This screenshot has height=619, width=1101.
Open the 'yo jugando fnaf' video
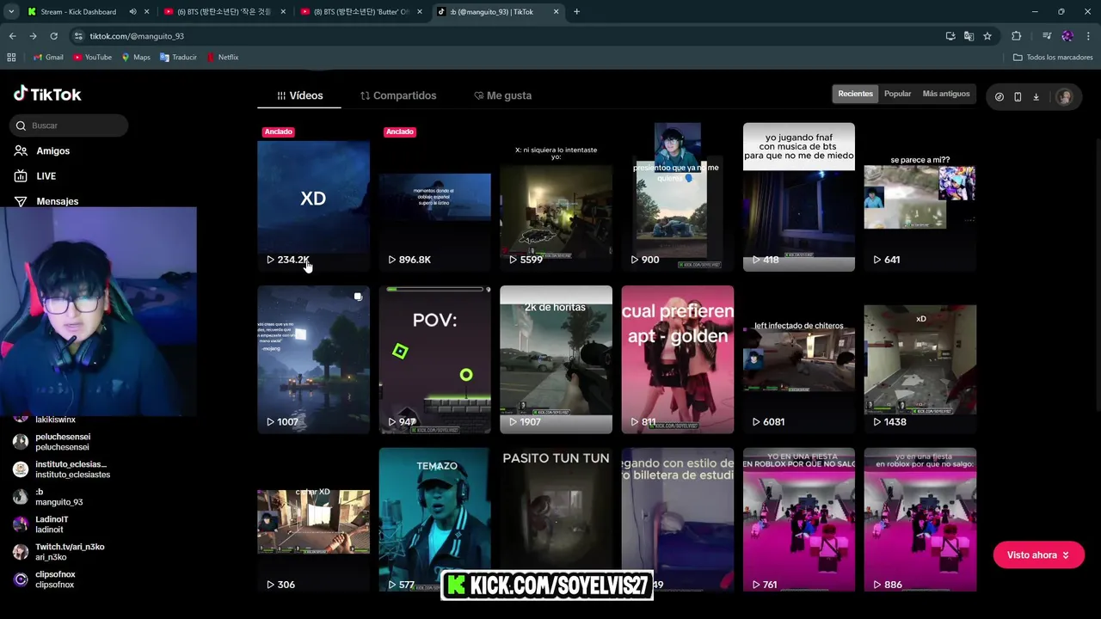coord(798,197)
